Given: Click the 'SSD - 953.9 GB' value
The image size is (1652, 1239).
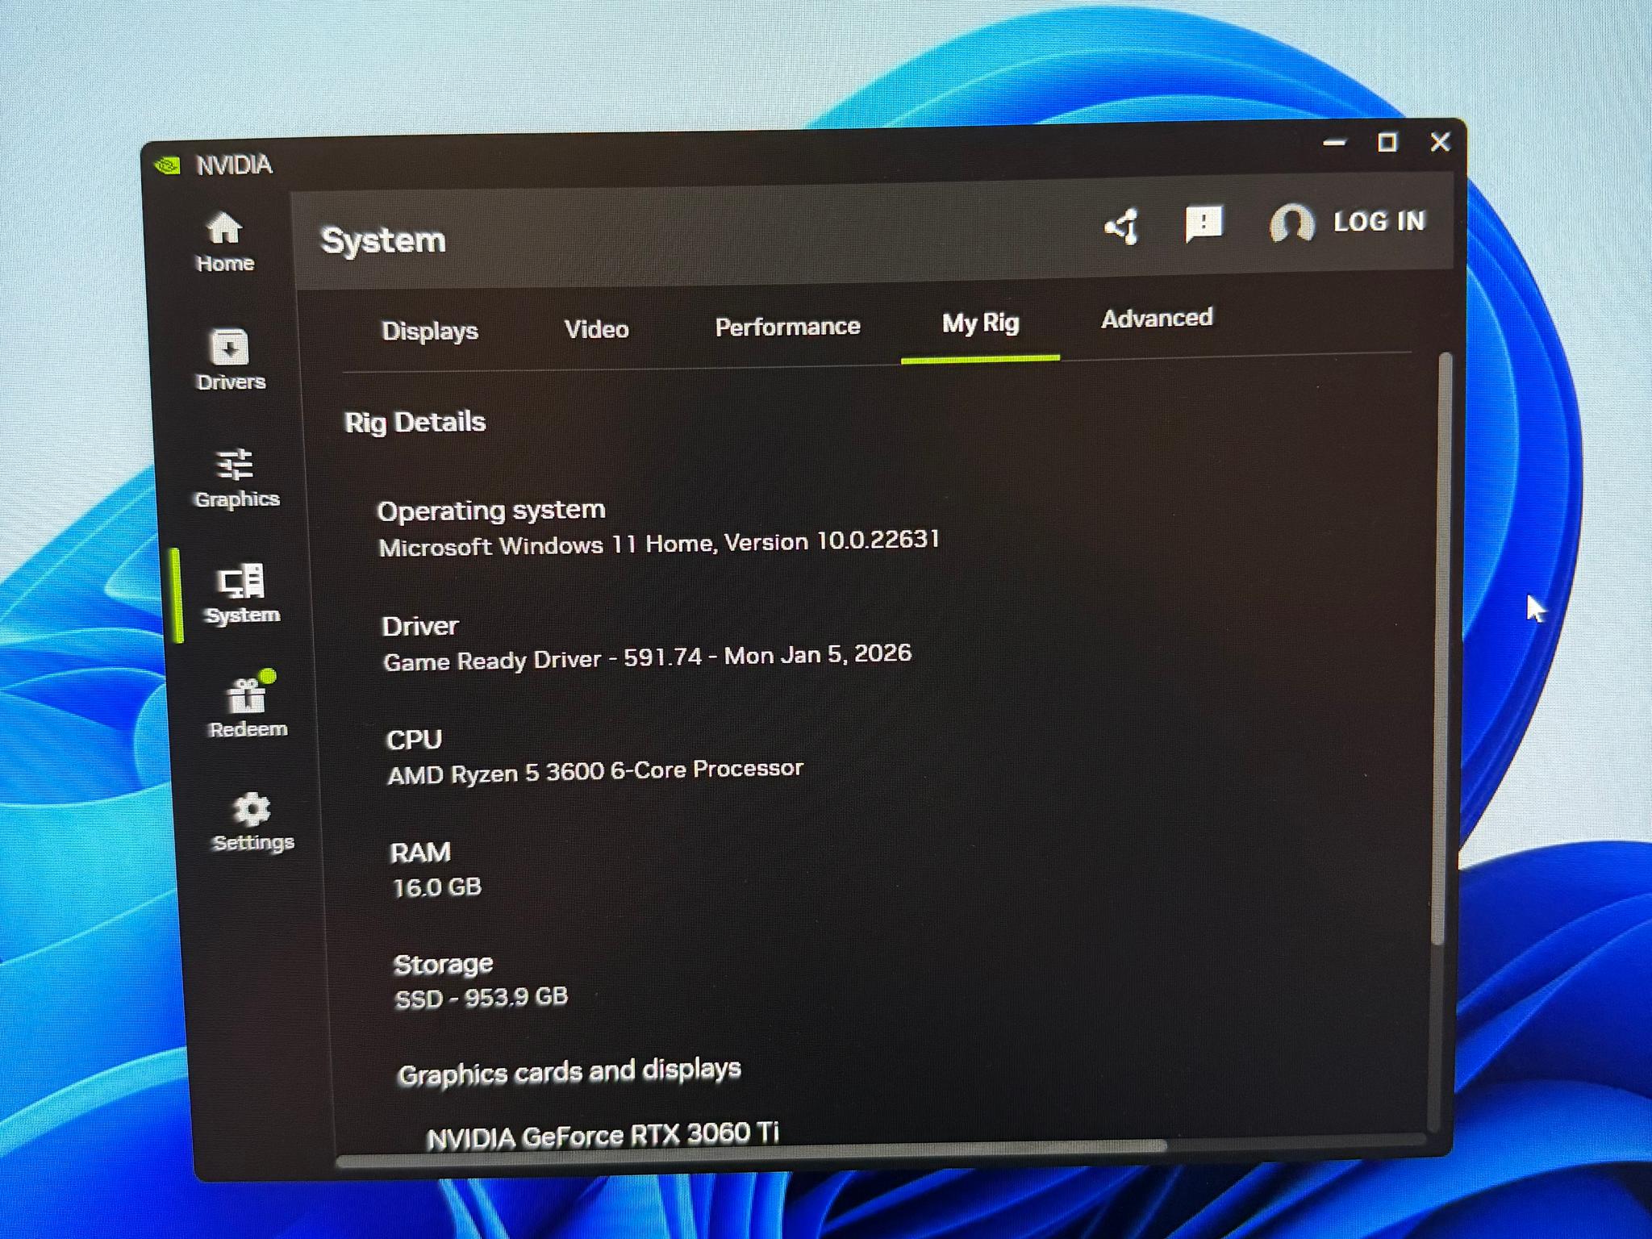Looking at the screenshot, I should [x=481, y=998].
